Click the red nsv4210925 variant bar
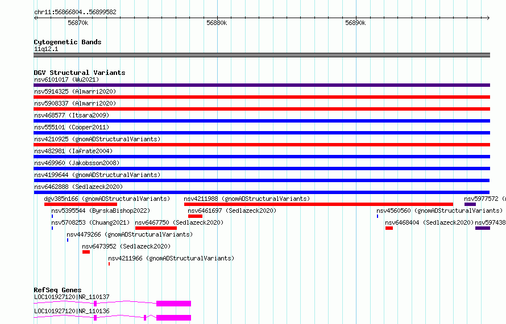Viewport: 506px width, 324px height. tap(262, 145)
